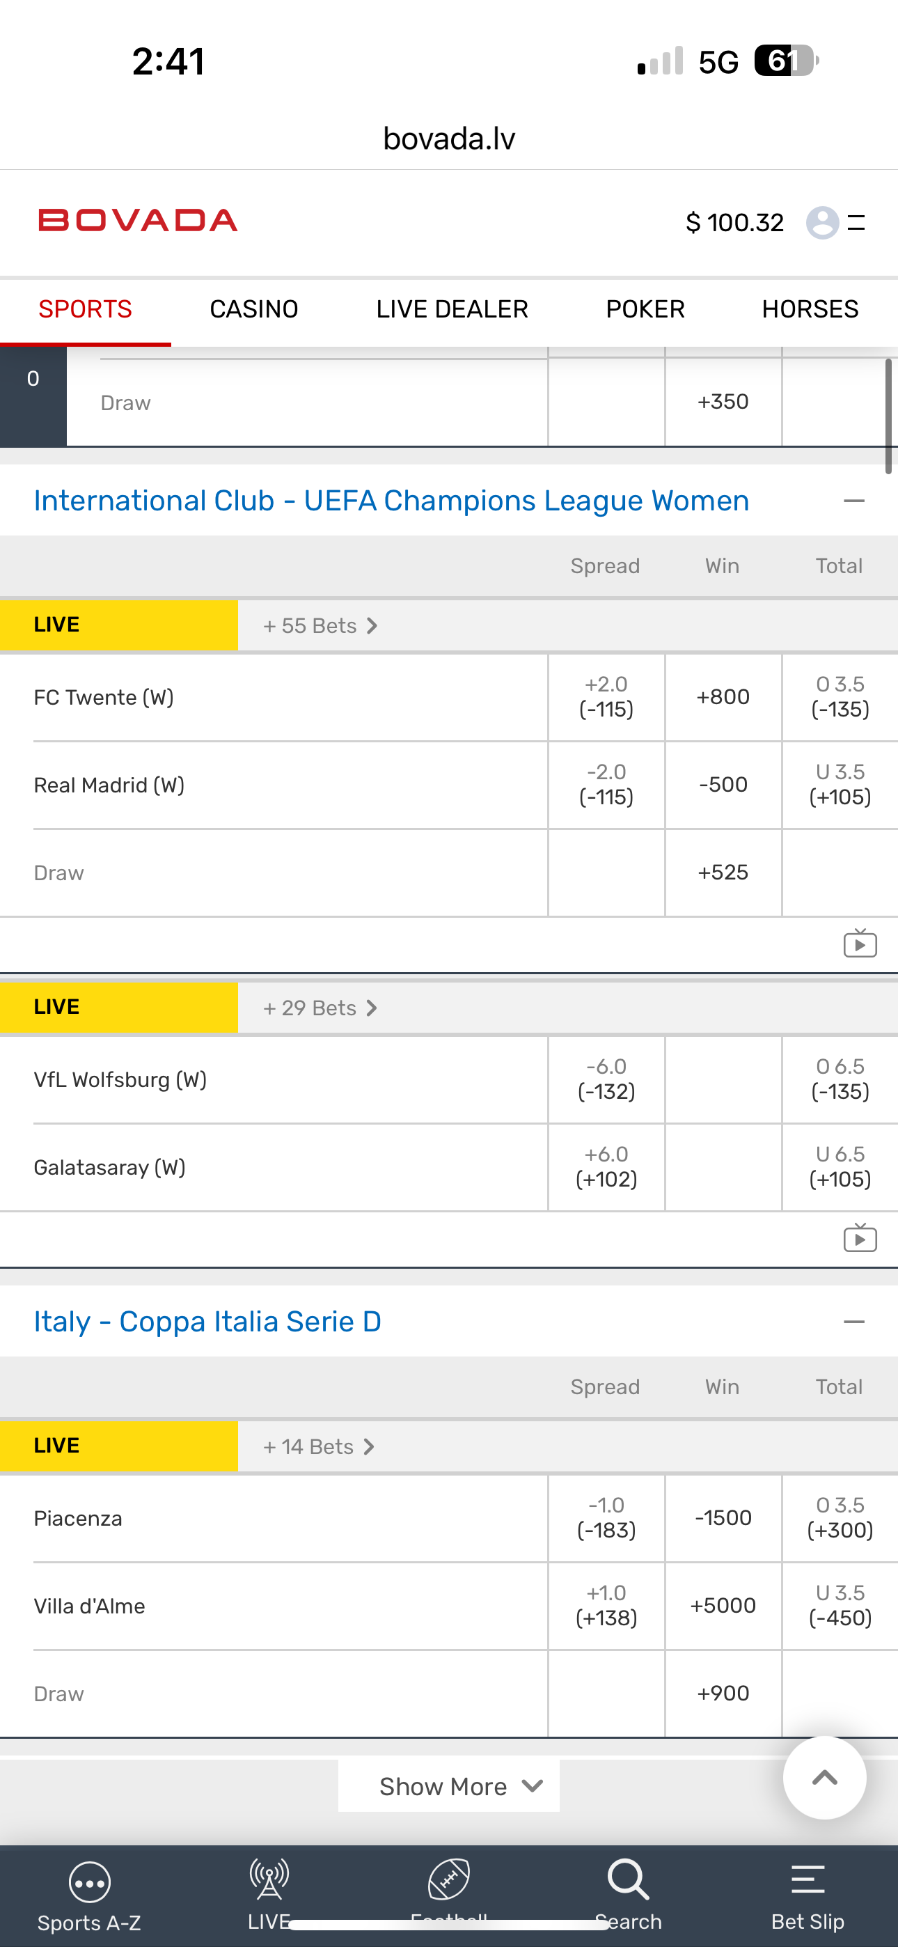The width and height of the screenshot is (898, 1947).
Task: Open the Search magnifier icon
Action: coord(627,1880)
